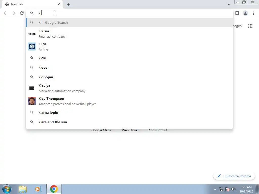Open the taskbar clock and date
This screenshot has width=259, height=194.
point(246,189)
